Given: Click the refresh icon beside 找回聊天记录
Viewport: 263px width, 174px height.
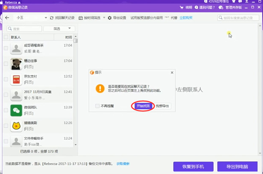Looking at the screenshot, I should coord(52,18).
